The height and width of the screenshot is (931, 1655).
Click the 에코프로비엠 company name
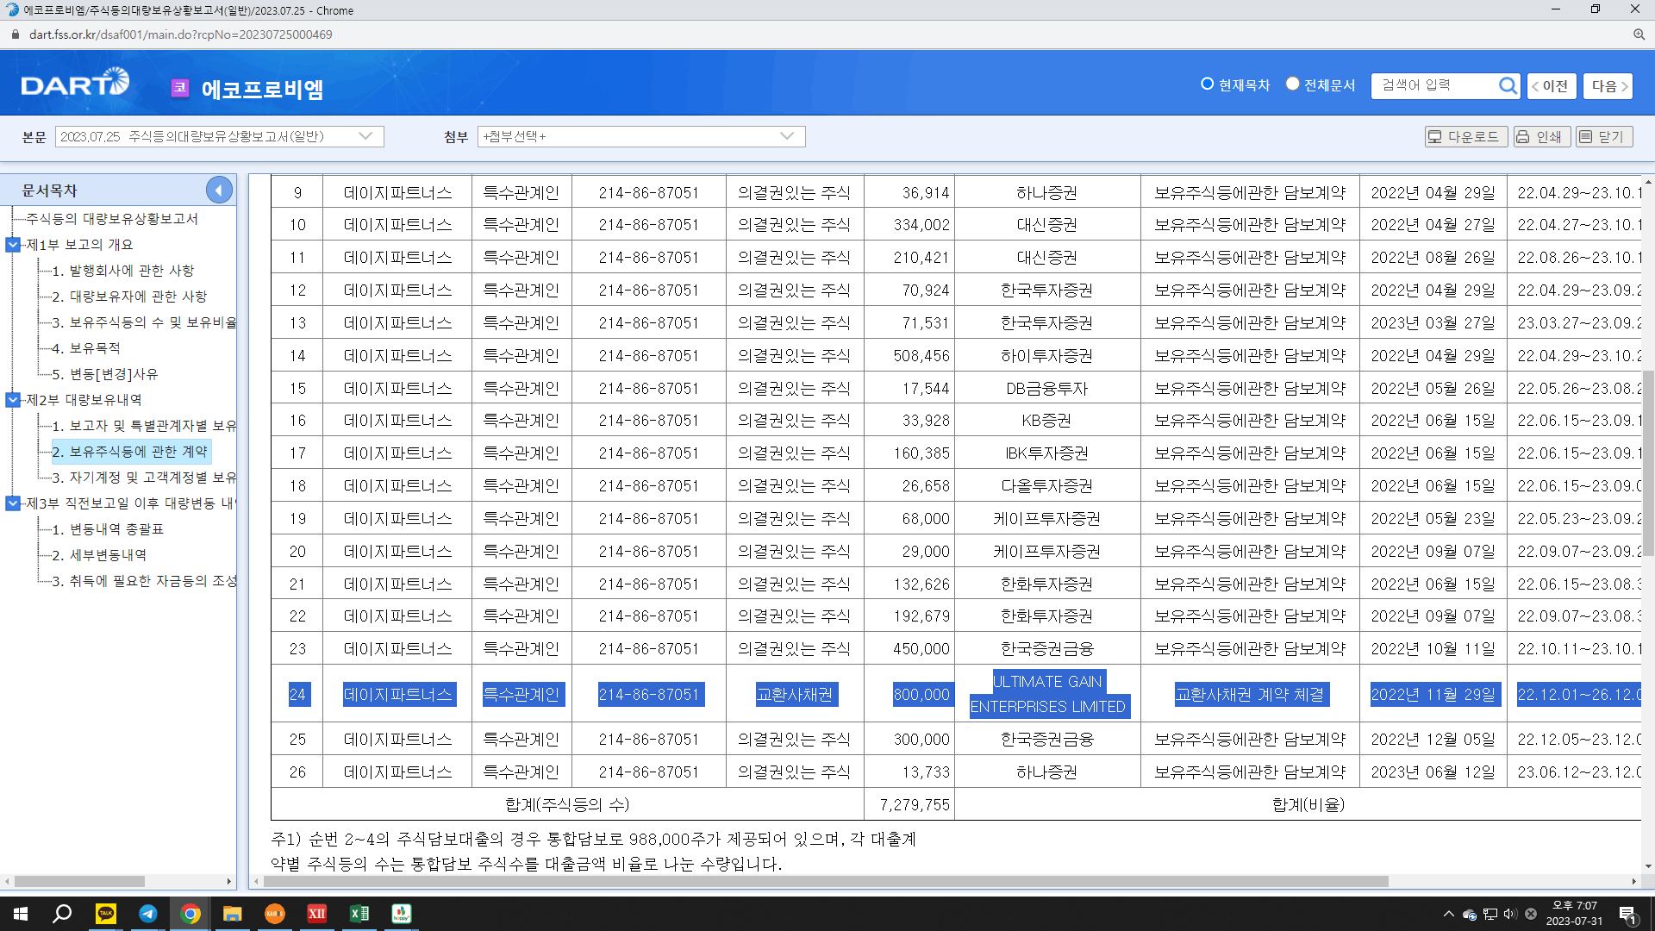coord(262,89)
